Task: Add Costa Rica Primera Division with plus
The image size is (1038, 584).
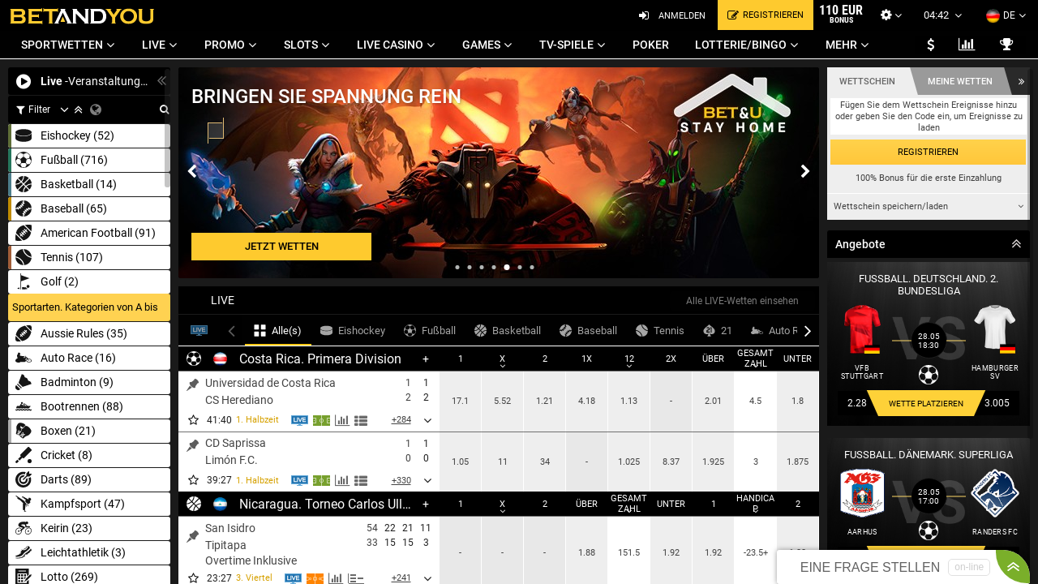Action: (426, 359)
